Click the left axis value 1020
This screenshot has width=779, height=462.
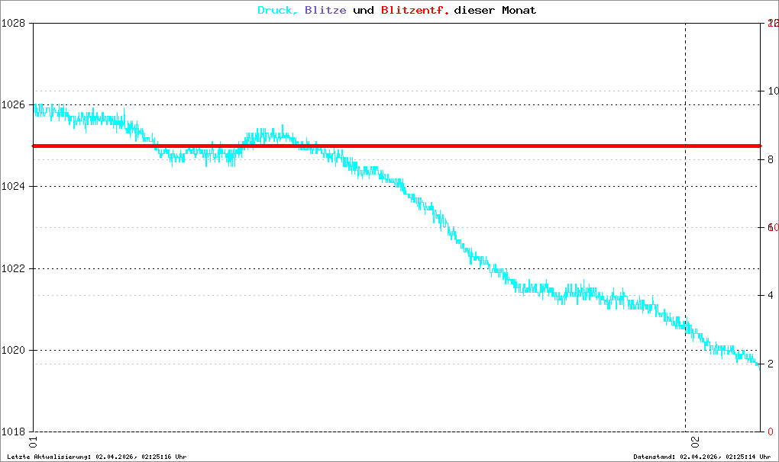click(13, 351)
